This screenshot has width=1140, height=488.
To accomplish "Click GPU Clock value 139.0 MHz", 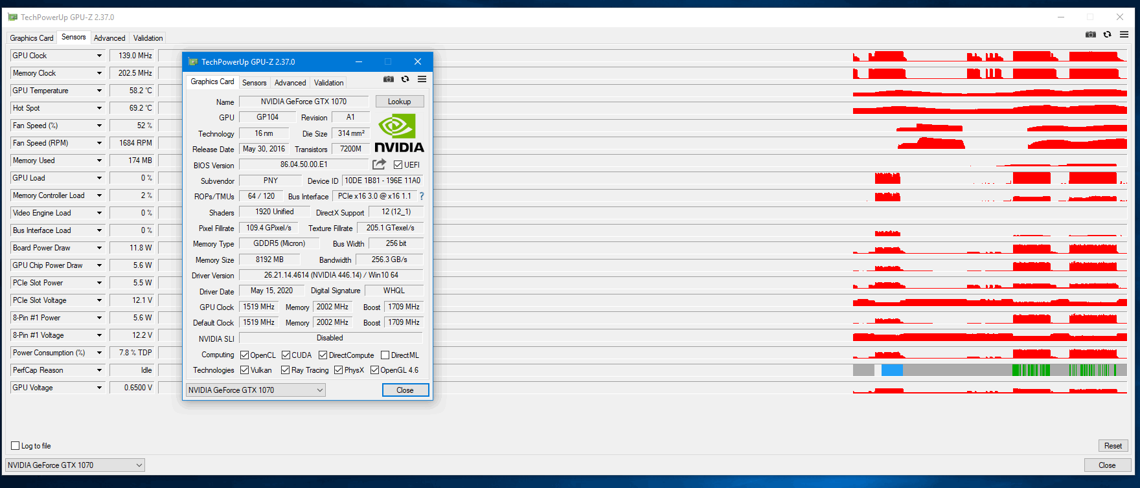I will [x=133, y=56].
